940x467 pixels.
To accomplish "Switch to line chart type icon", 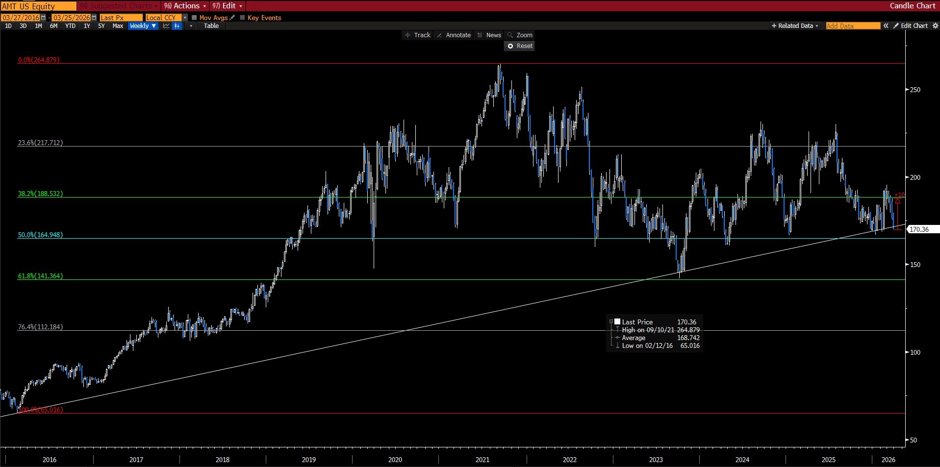I will point(166,26).
